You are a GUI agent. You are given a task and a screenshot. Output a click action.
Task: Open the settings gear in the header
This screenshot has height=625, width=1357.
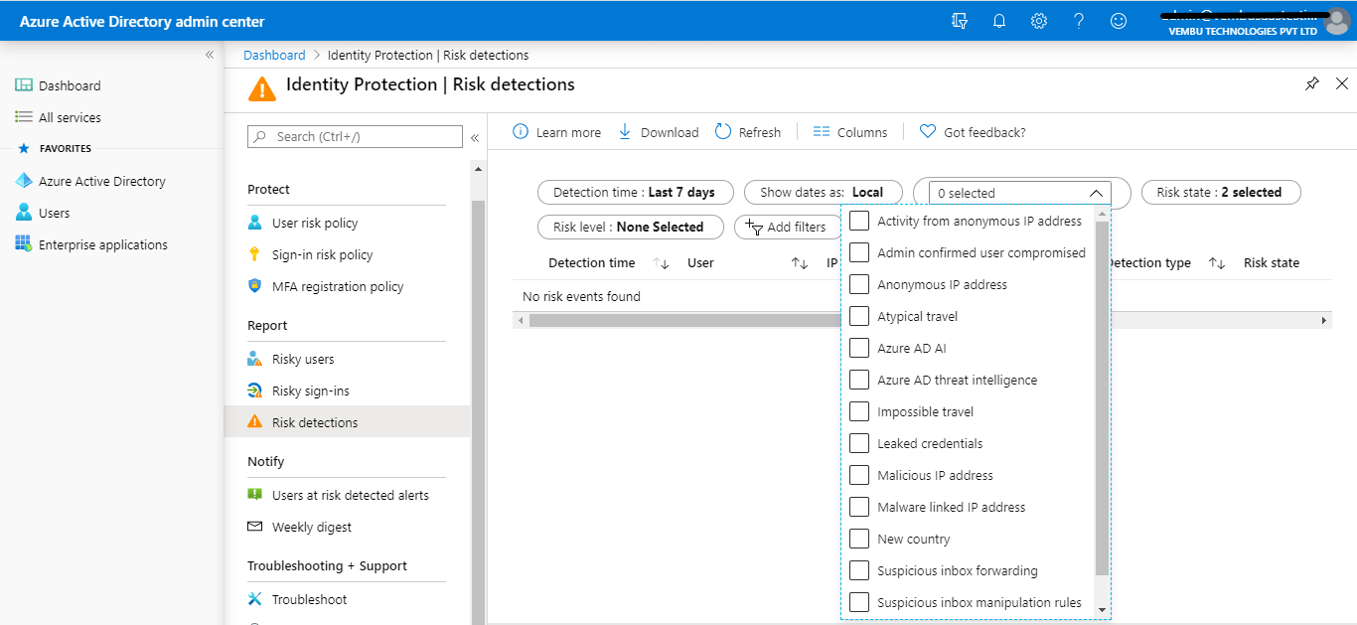pos(1039,21)
